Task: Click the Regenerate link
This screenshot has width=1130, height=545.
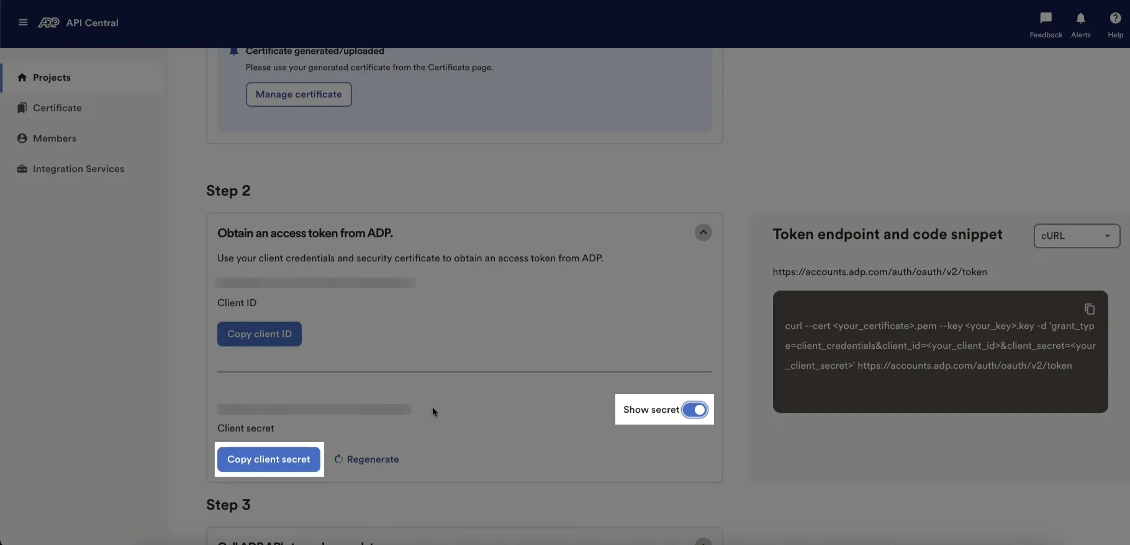Action: [367, 459]
